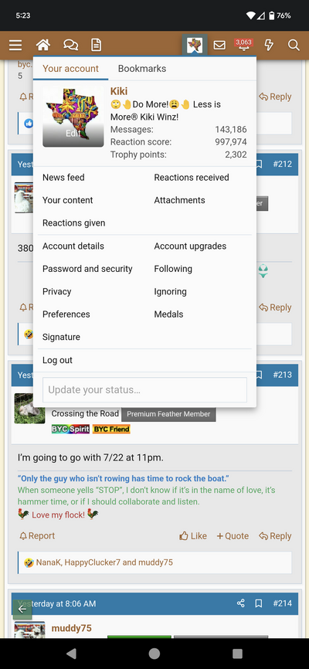The width and height of the screenshot is (309, 669).
Task: Open the search magnifier icon
Action: (294, 45)
